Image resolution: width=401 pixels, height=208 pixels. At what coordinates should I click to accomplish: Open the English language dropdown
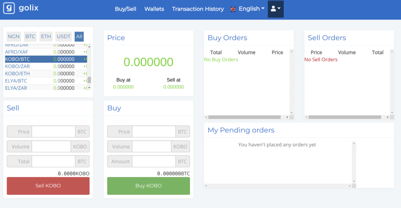252,9
